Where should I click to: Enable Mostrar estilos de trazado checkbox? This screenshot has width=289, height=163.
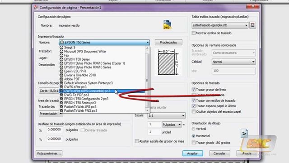pyautogui.click(x=194, y=33)
